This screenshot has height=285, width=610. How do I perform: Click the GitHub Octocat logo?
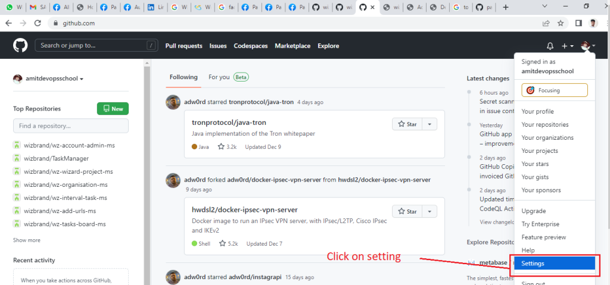point(21,45)
